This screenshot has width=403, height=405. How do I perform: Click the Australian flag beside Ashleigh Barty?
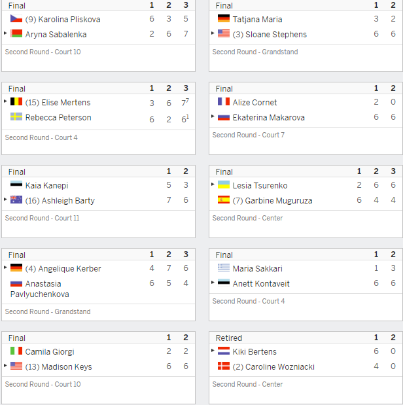click(16, 200)
